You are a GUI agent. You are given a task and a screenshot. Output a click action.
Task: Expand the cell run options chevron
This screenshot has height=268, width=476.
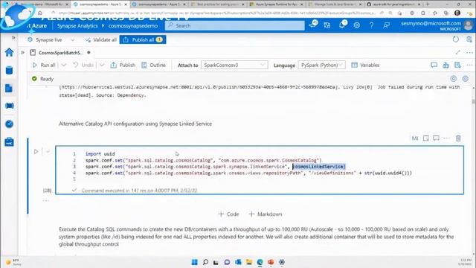(48, 151)
